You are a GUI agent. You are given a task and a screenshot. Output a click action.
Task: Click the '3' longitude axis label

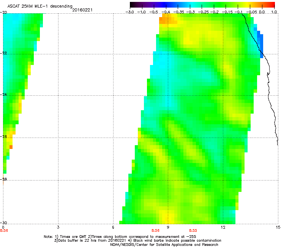(58, 227)
